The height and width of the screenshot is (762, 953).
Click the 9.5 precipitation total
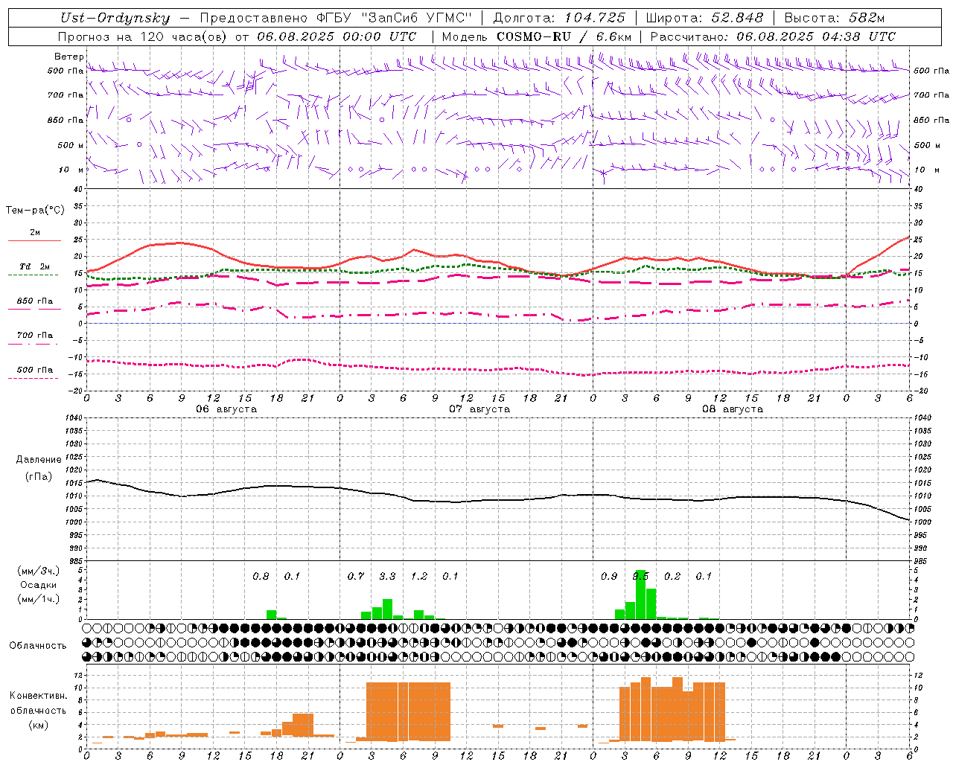click(640, 576)
